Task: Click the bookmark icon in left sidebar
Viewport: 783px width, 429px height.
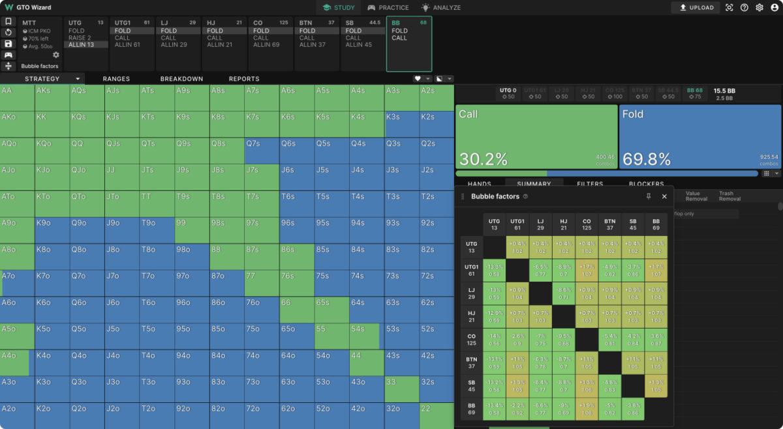Action: click(8, 22)
